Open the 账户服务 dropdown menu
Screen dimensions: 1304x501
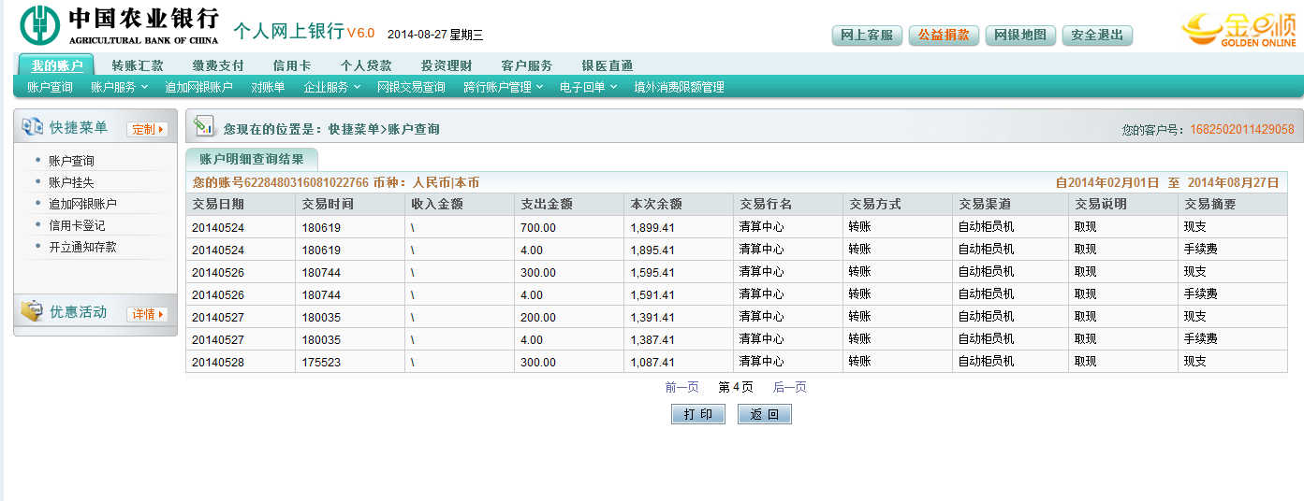tap(119, 87)
